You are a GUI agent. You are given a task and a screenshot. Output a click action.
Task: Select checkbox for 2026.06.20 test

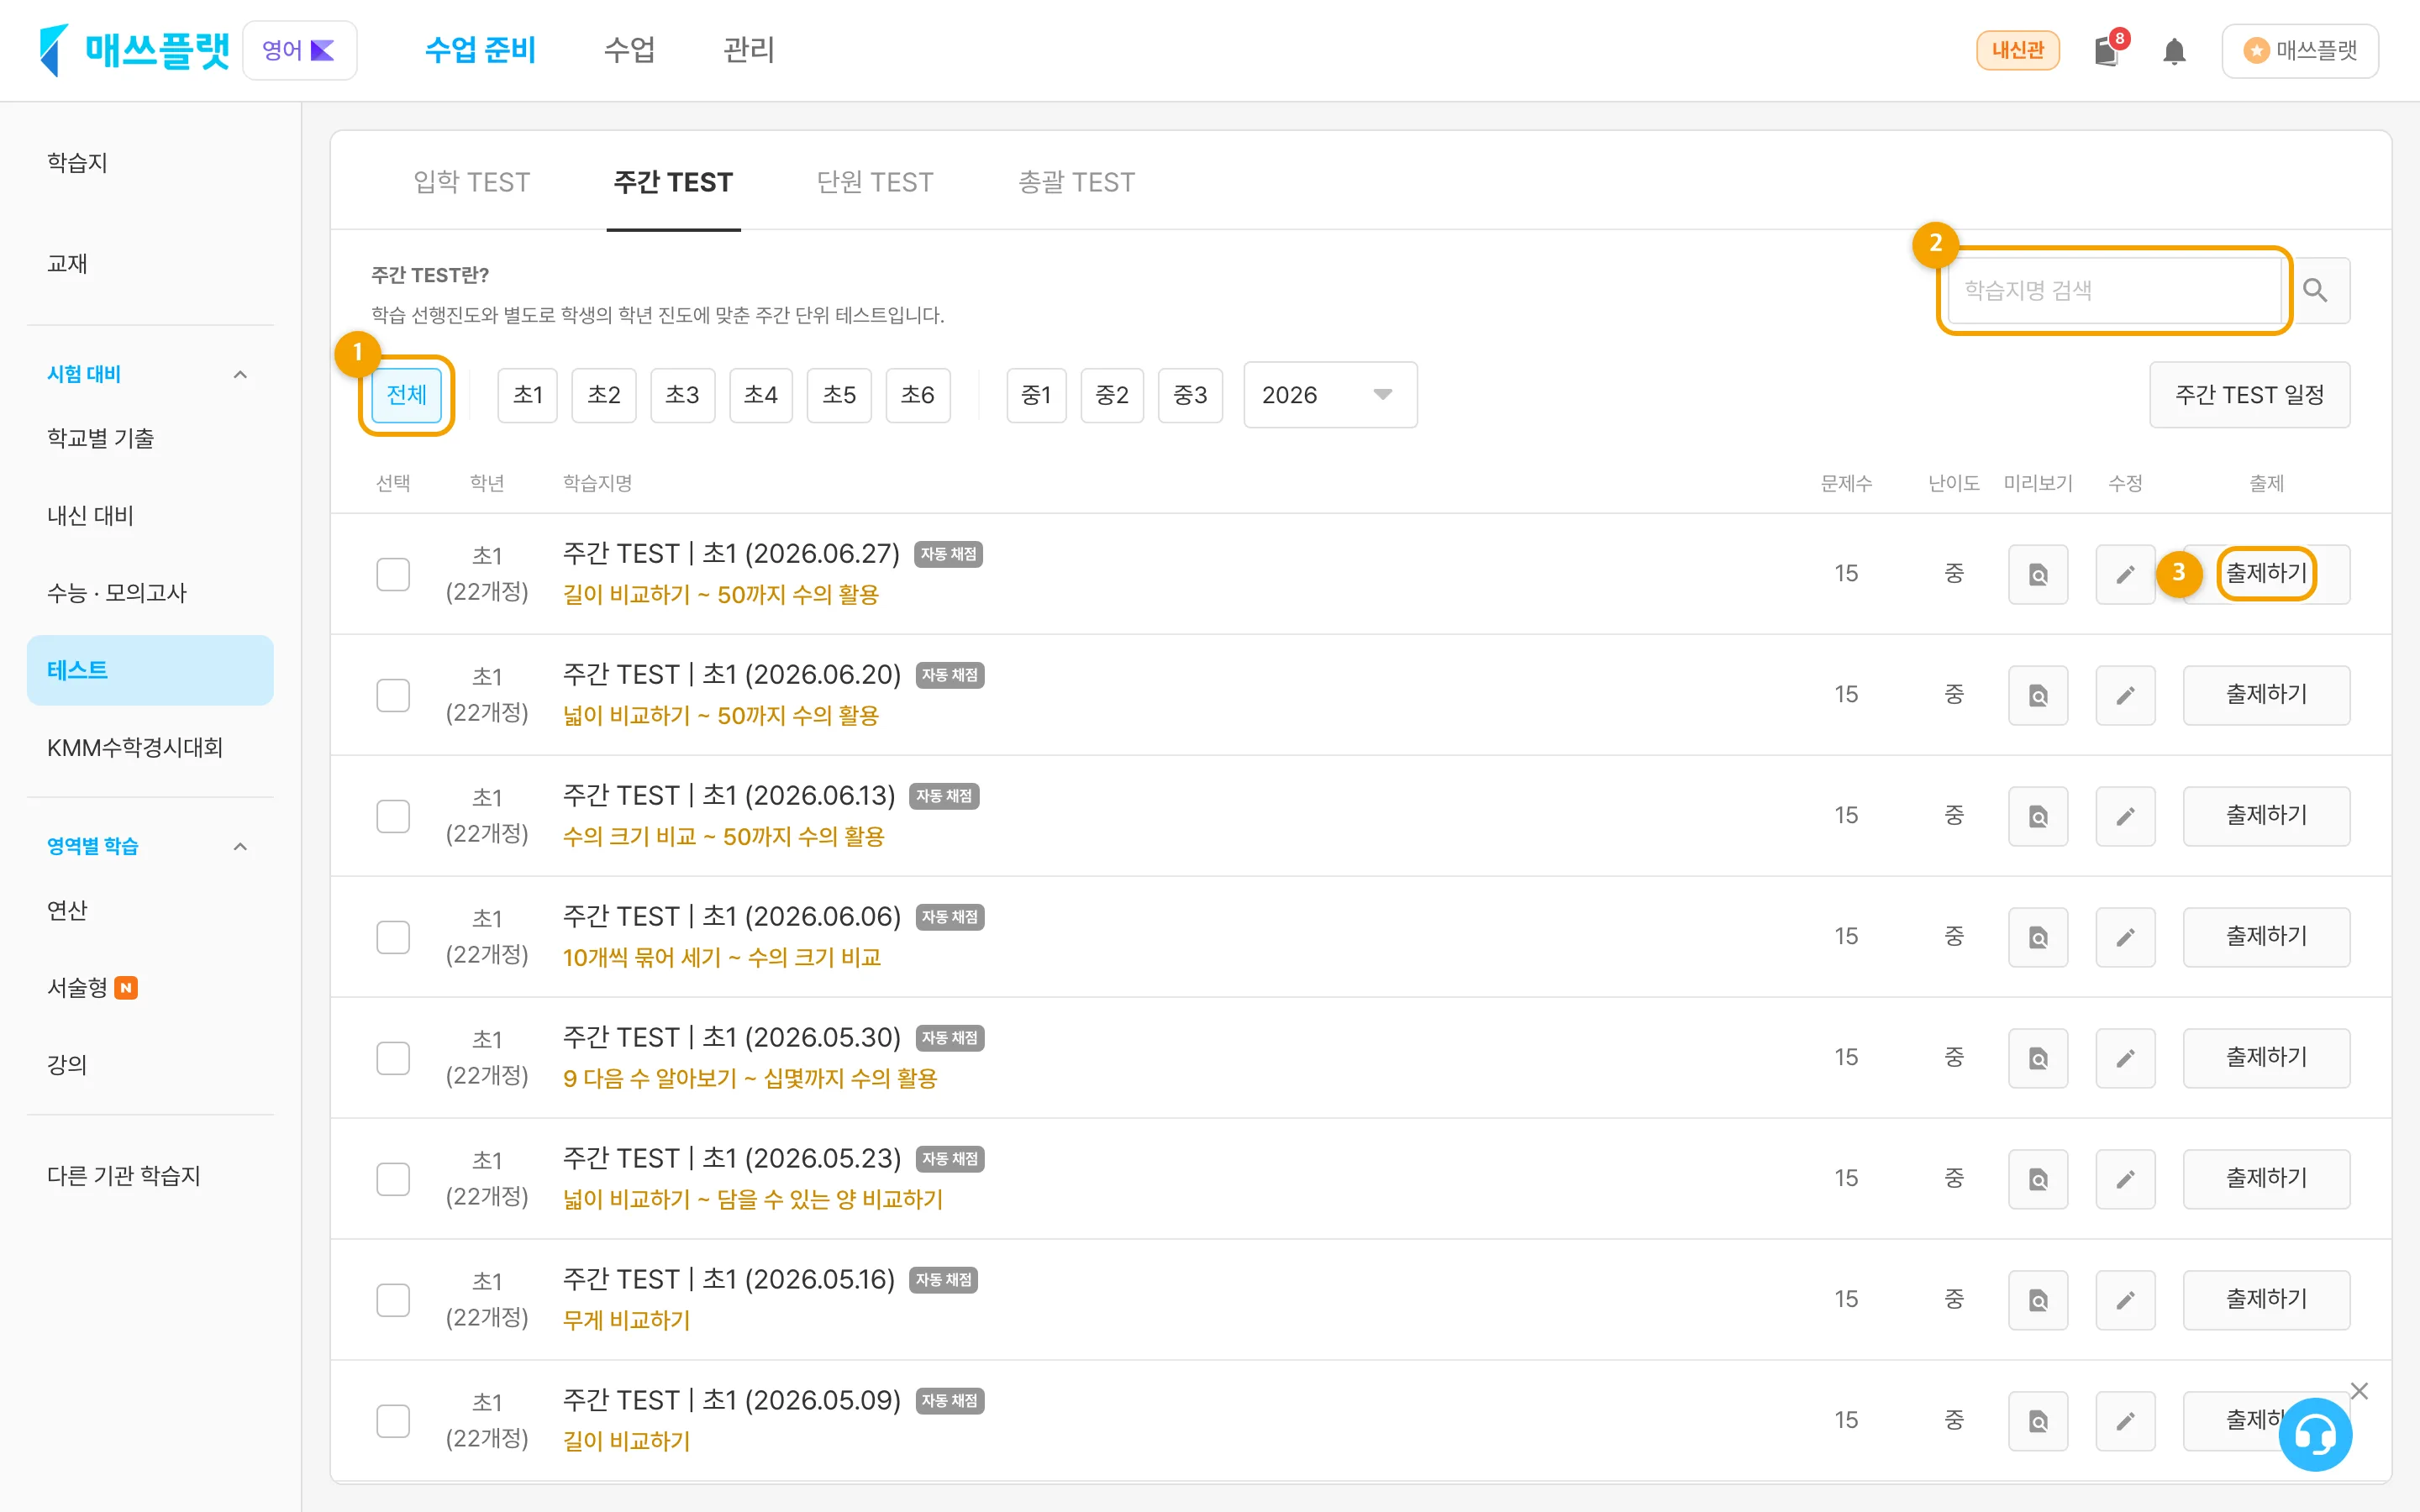tap(393, 695)
